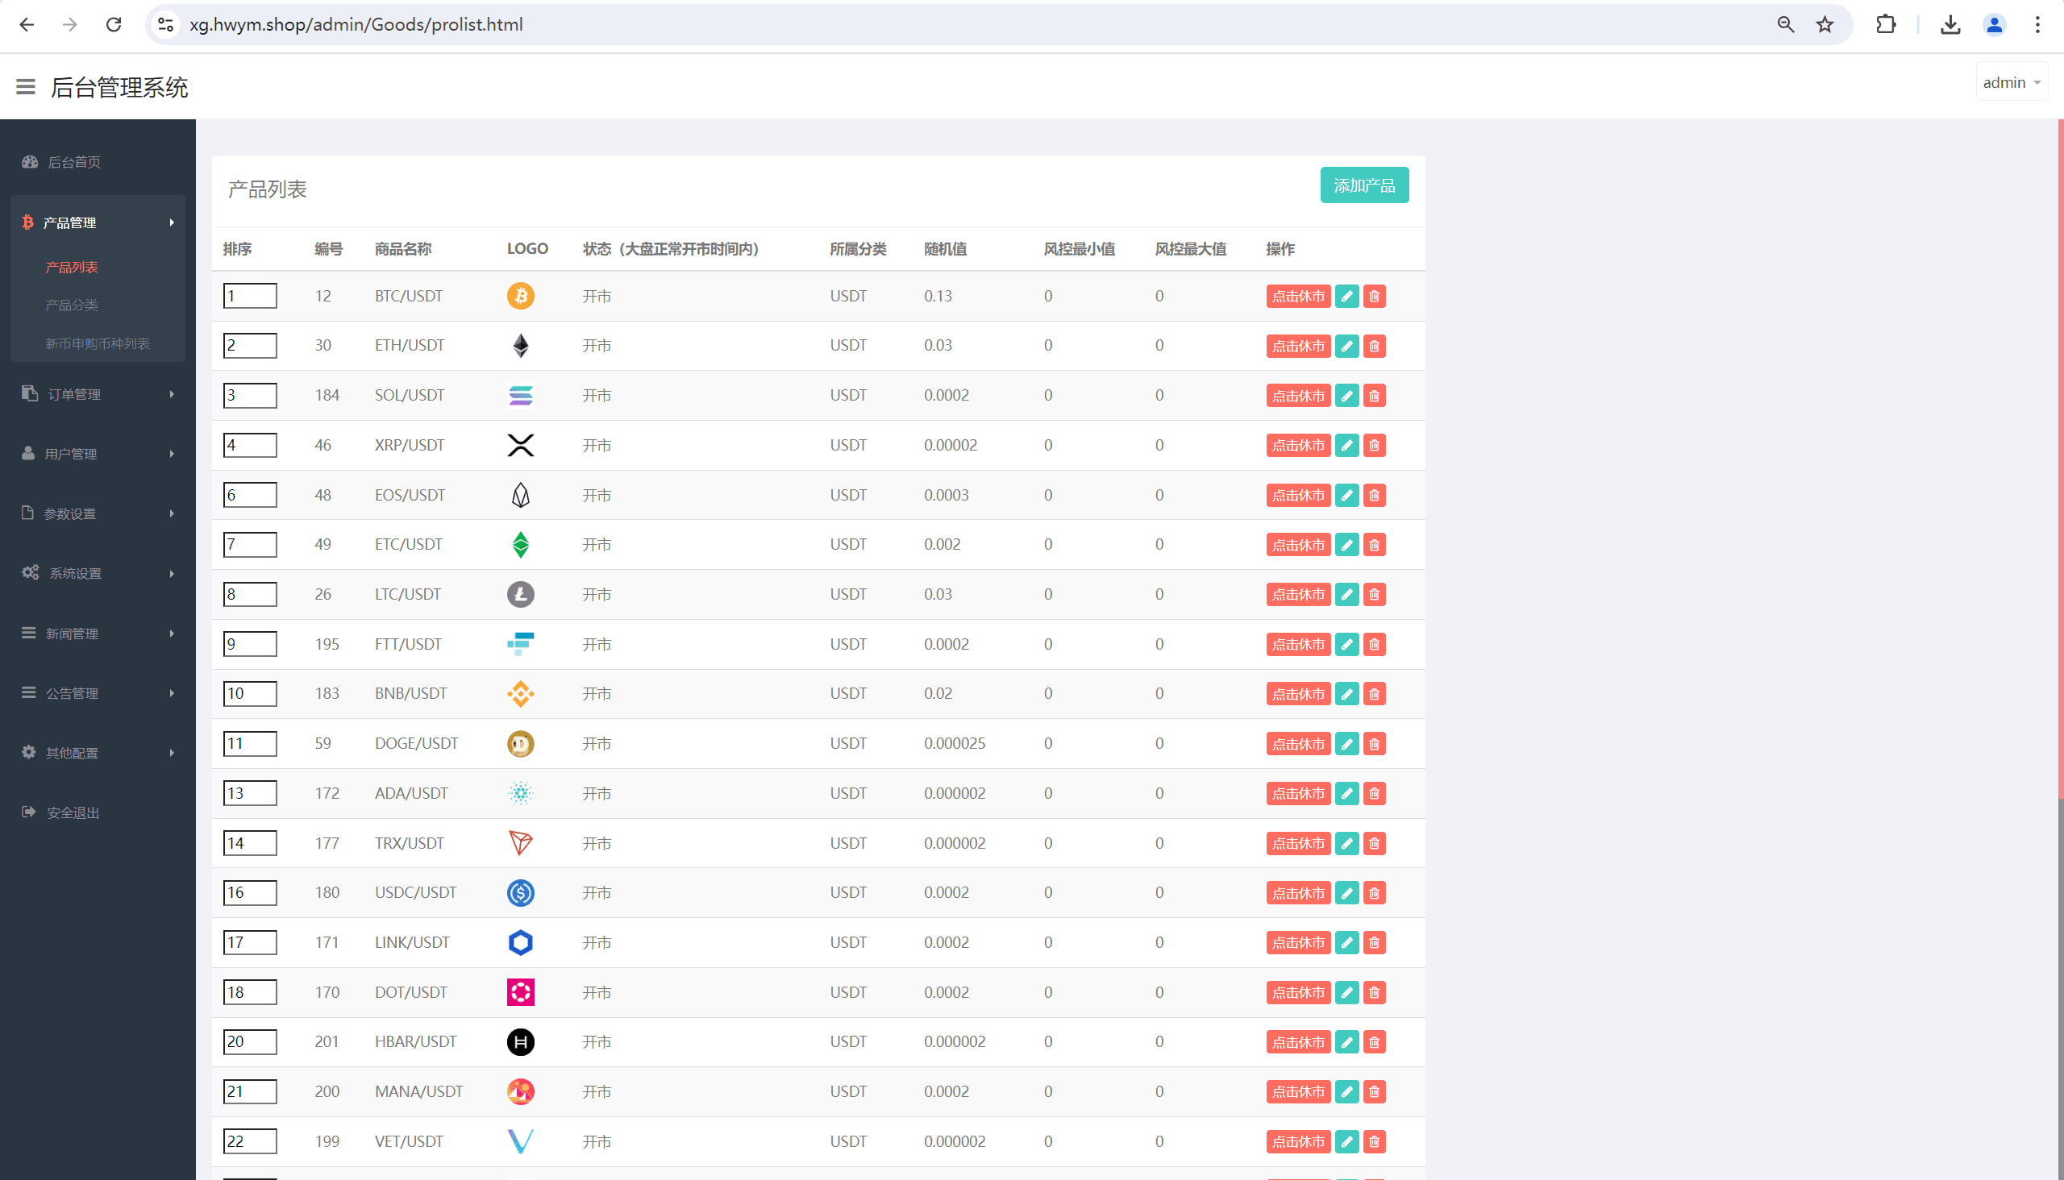This screenshot has width=2064, height=1180.
Task: Click the edit pencil icon for DOGE/USDT
Action: (1346, 744)
